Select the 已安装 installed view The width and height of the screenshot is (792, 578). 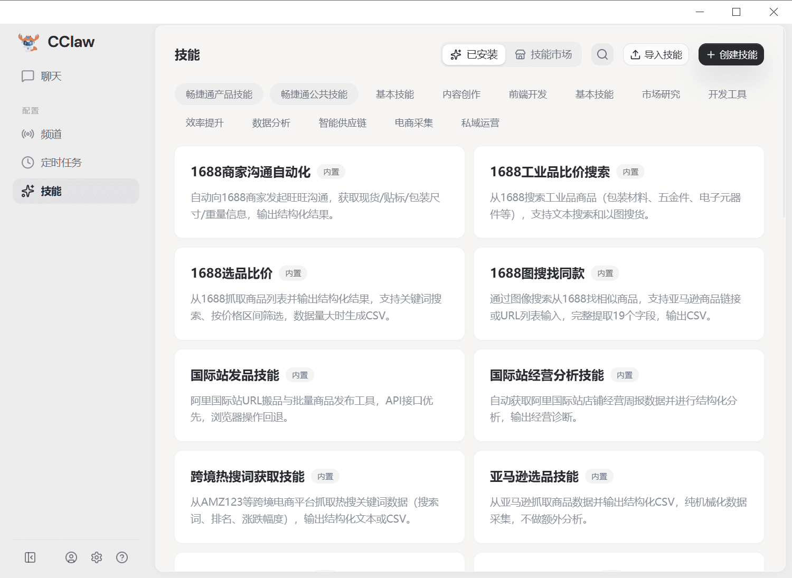[x=474, y=54]
